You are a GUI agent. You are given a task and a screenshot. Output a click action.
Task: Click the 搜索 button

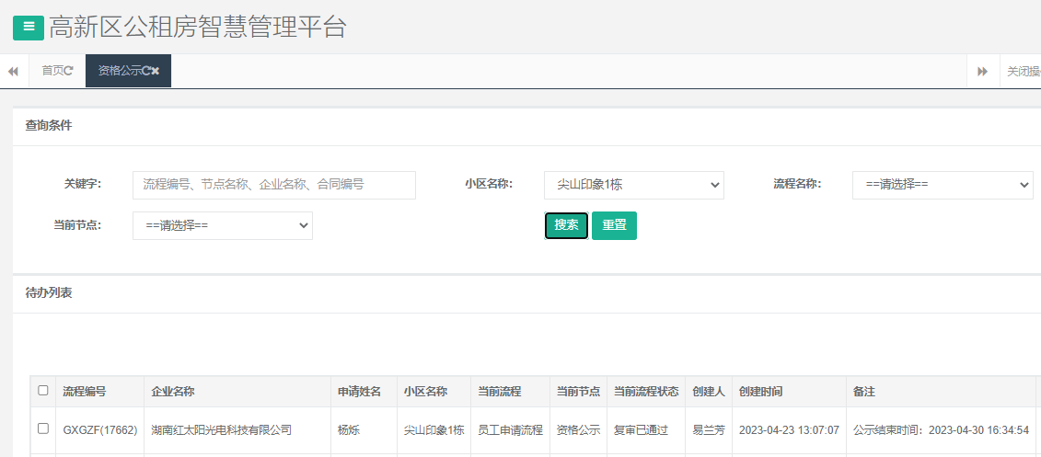point(566,225)
